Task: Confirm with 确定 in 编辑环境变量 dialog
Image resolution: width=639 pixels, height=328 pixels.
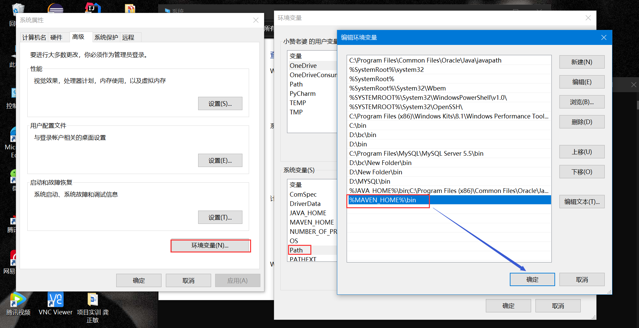Action: [x=532, y=279]
